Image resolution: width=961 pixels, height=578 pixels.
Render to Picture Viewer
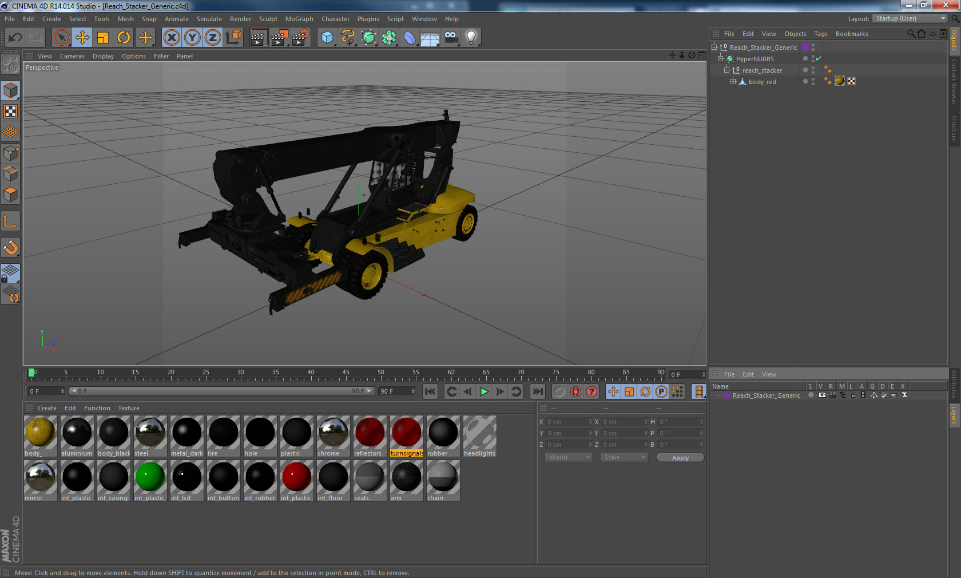[280, 38]
